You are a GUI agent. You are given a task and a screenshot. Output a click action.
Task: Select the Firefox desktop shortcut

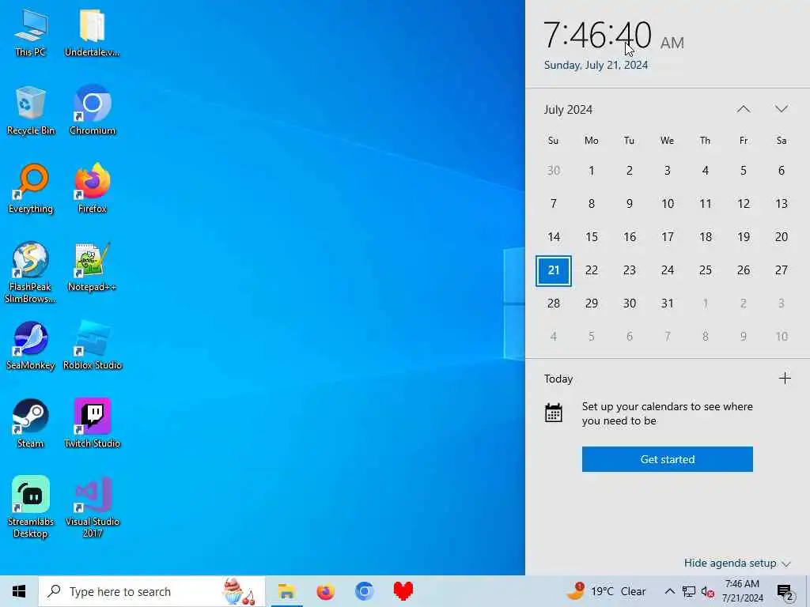tap(93, 189)
